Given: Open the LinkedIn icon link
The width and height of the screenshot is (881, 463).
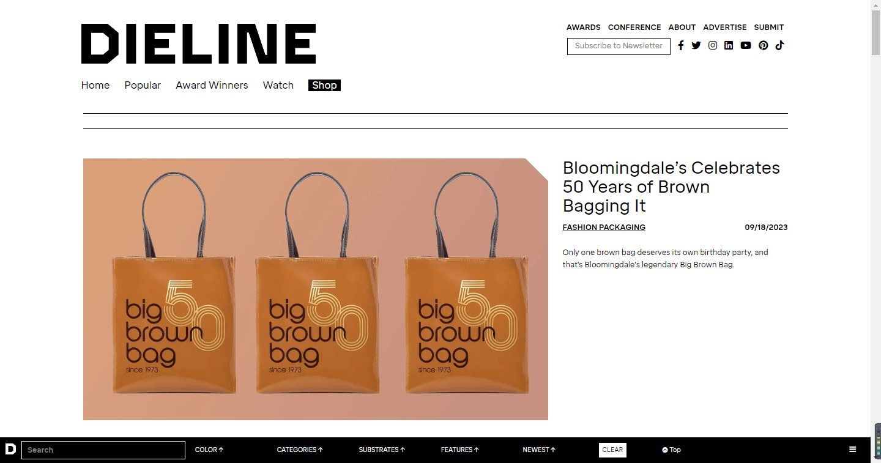Looking at the screenshot, I should 729,45.
